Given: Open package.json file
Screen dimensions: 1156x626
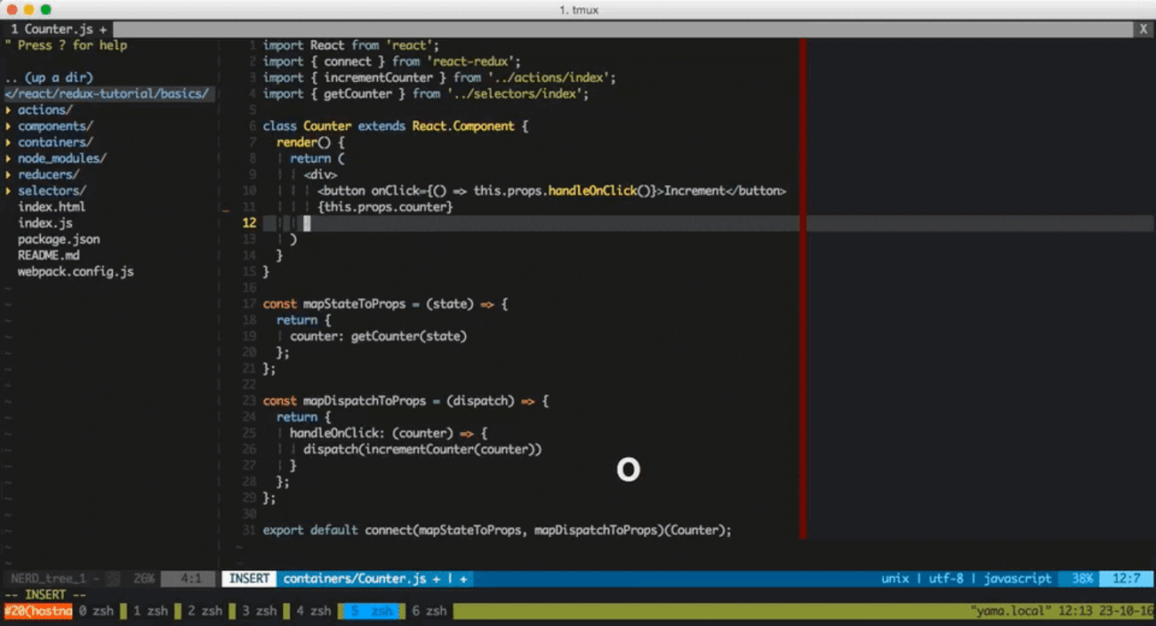Looking at the screenshot, I should point(59,239).
